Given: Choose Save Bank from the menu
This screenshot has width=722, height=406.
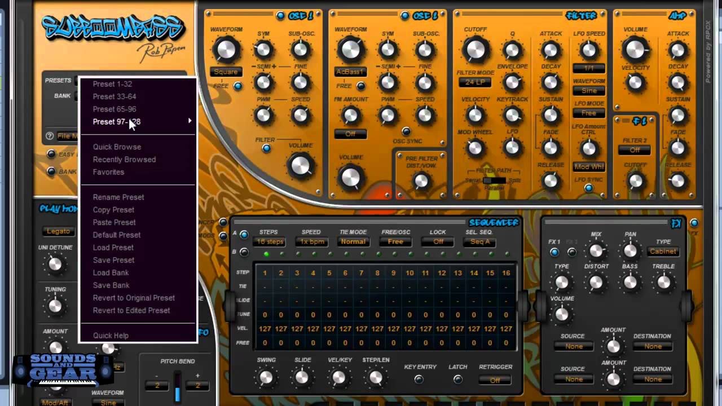Looking at the screenshot, I should [111, 285].
